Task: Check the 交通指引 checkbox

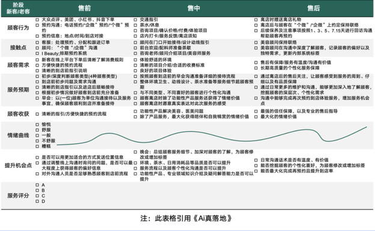Action: (x=135, y=20)
